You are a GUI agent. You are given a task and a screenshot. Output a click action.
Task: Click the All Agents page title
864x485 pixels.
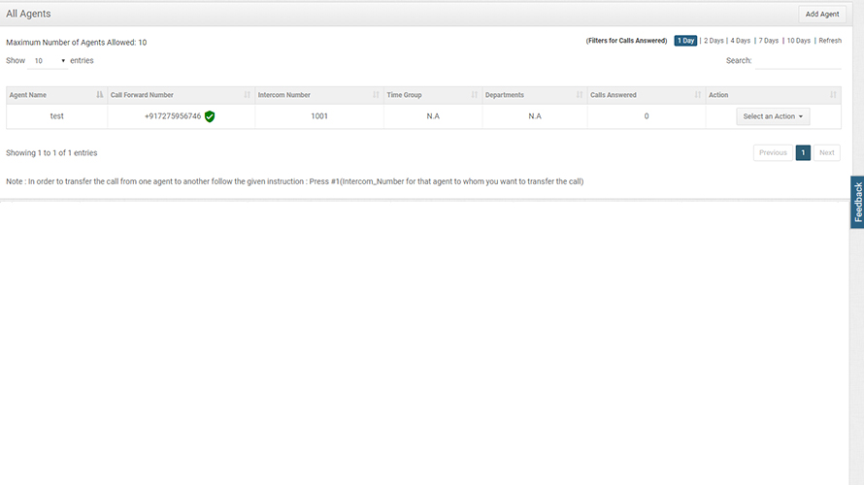[28, 14]
